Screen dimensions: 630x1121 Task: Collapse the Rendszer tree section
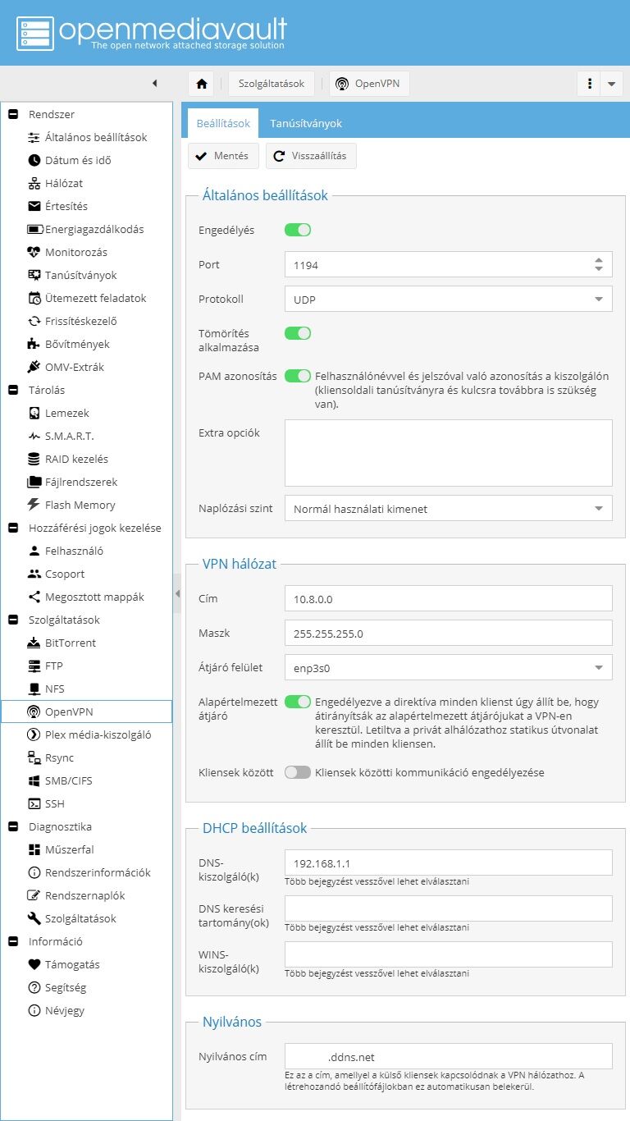pos(13,114)
